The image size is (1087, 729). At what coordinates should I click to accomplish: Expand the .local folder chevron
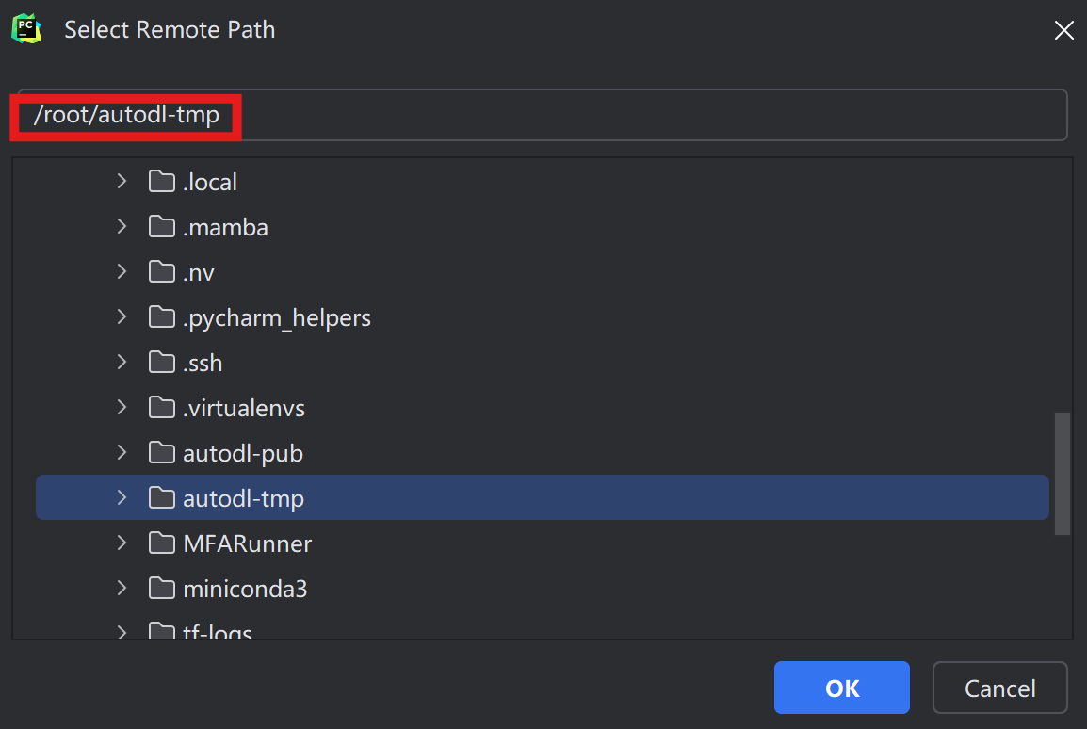(122, 182)
